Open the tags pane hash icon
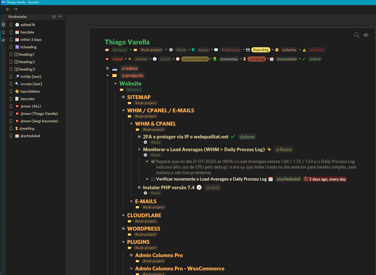The width and height of the screenshot is (376, 275). tap(3, 40)
